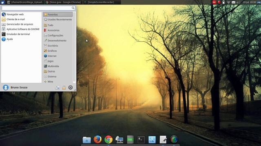Open the globe icon in dock
Viewport: 261px width, 146px height.
point(174,140)
